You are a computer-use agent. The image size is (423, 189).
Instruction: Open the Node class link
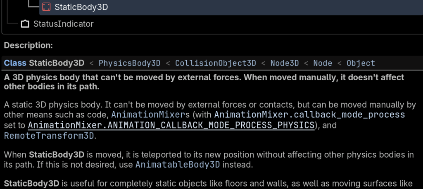(x=323, y=63)
